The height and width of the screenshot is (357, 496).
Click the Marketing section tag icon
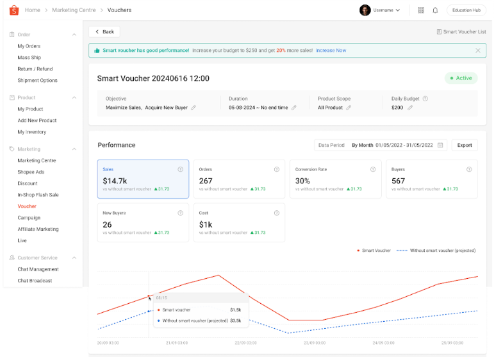12,149
